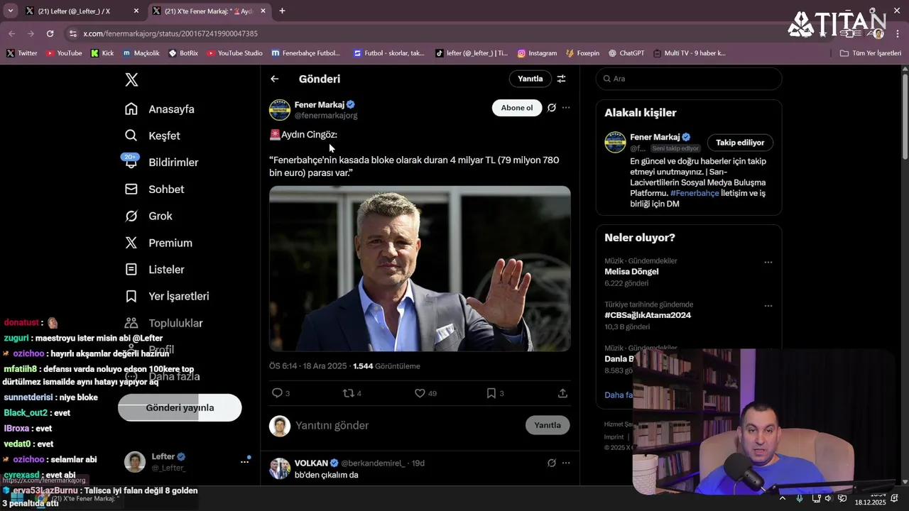Click browser back navigation arrow
Image resolution: width=909 pixels, height=511 pixels.
pos(11,33)
